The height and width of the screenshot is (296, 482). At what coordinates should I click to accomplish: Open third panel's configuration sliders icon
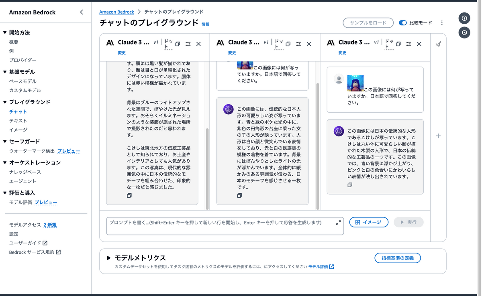pos(409,44)
